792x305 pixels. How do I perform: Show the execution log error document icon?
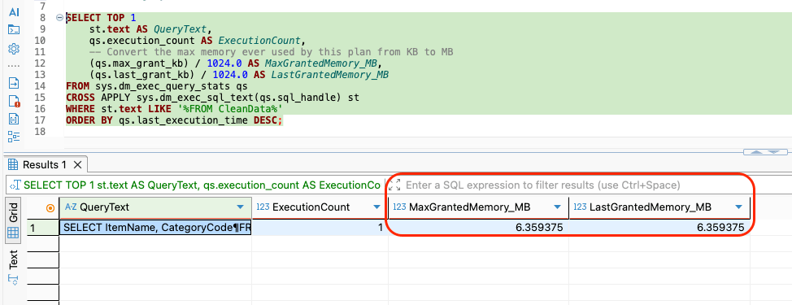click(x=14, y=101)
